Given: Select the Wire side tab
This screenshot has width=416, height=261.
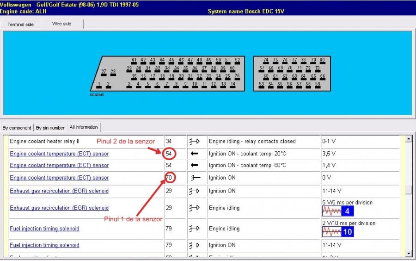Looking at the screenshot, I should (x=62, y=24).
